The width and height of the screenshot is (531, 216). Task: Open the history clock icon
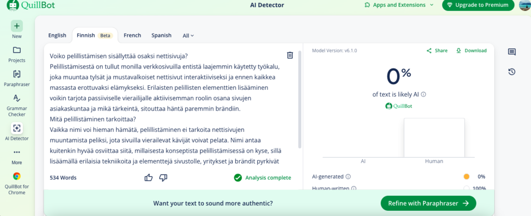coord(512,72)
